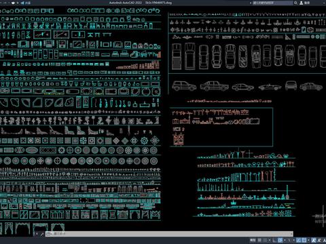Image resolution: width=326 pixels, height=244 pixels.
Task: Toggle the grid display in status bar
Action: [x=259, y=240]
